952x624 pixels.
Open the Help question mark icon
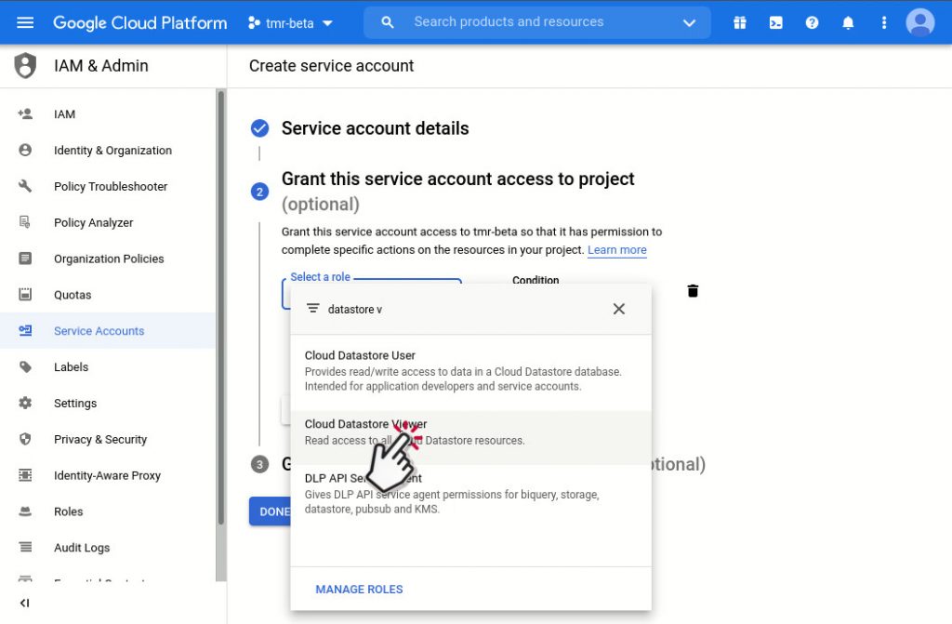pyautogui.click(x=812, y=23)
